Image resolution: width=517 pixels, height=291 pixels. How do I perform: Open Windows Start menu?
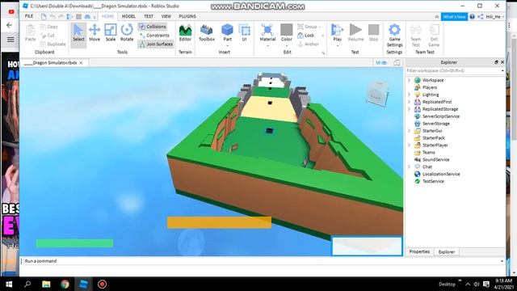coord(9,284)
